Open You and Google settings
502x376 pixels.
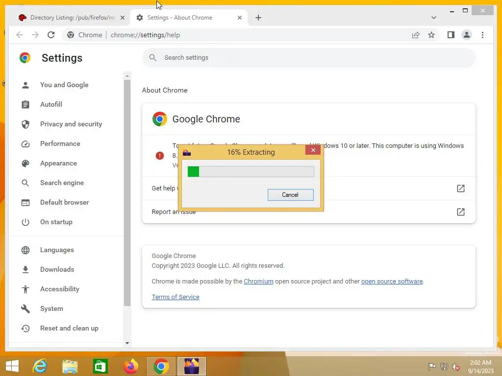pyautogui.click(x=64, y=85)
